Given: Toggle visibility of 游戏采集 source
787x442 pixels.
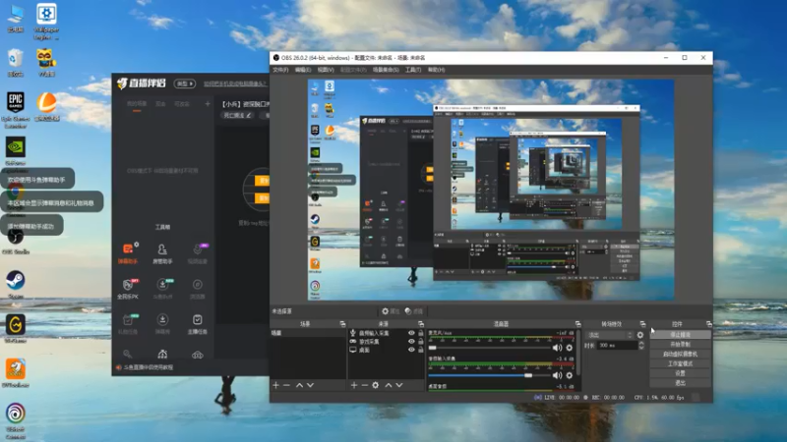Looking at the screenshot, I should tap(411, 341).
